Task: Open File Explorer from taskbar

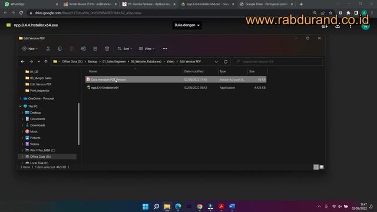Action: (167, 207)
